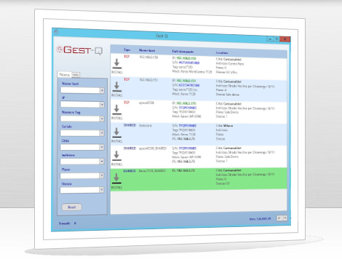Install the SHARED printer located in Milano
342x262 pixels.
(x=116, y=135)
